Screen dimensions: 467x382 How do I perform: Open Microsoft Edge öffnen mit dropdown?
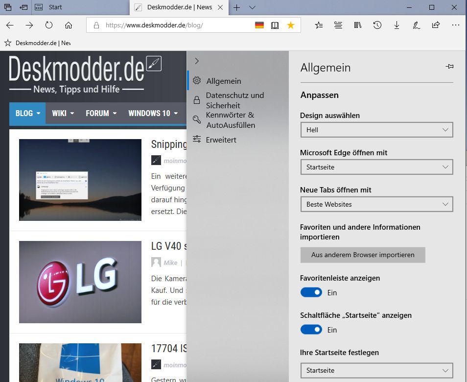377,167
